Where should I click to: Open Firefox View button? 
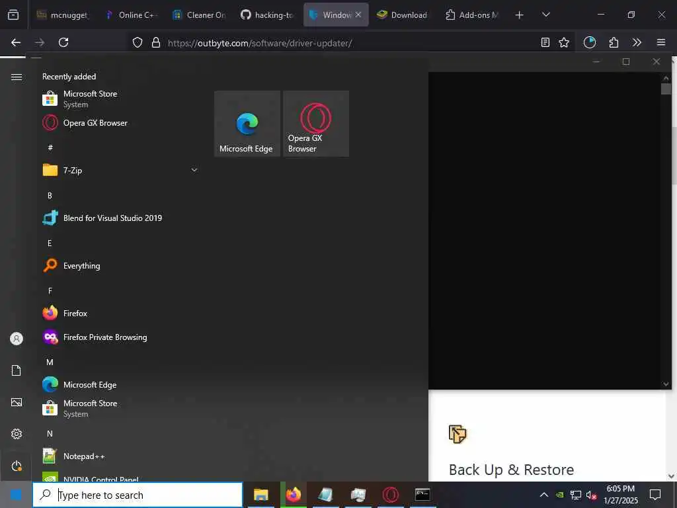coord(13,15)
